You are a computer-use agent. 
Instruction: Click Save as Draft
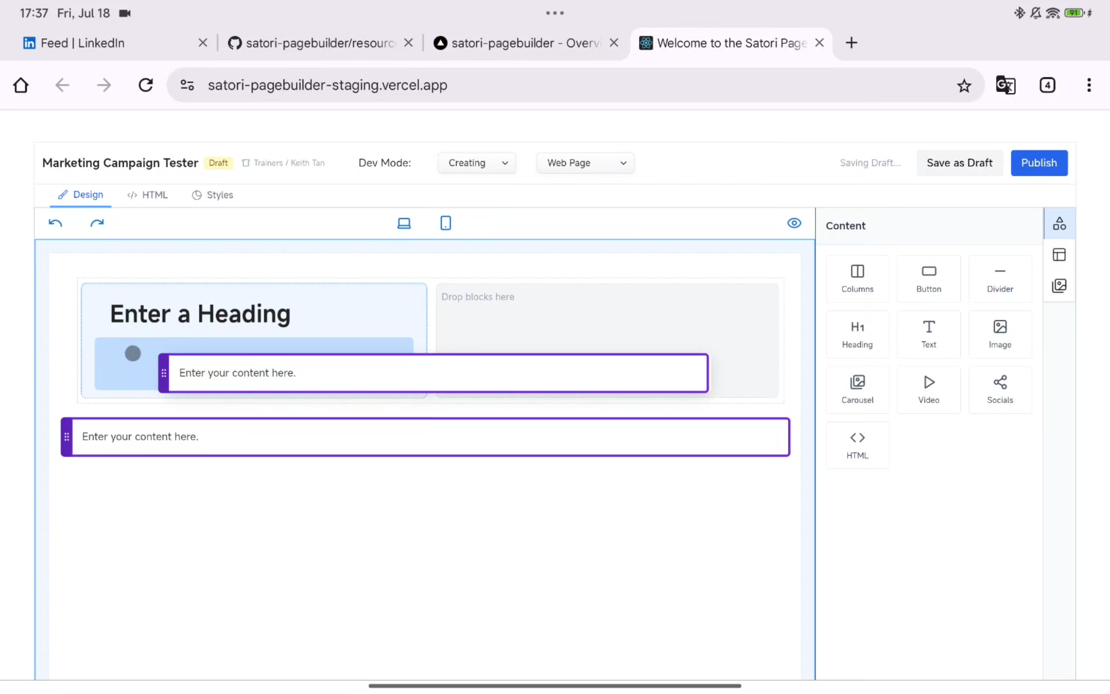pyautogui.click(x=960, y=163)
